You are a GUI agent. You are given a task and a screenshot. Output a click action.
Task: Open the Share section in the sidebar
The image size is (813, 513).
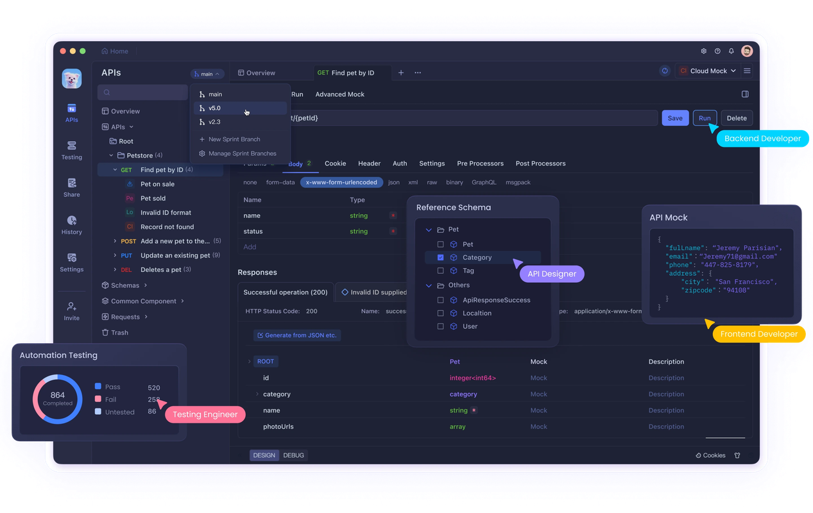(x=72, y=188)
